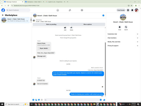Click the Spanish reply starting 'Sí, la casa todavía'

tap(78, 74)
